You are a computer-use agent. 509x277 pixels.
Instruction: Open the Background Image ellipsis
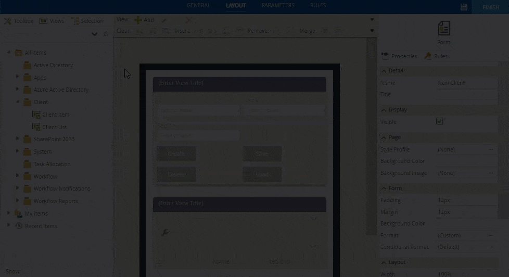tap(491, 173)
